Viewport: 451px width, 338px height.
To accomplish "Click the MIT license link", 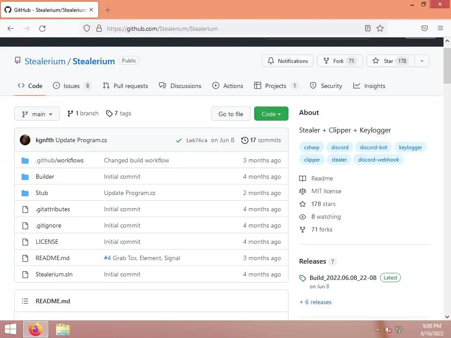I will (x=326, y=191).
